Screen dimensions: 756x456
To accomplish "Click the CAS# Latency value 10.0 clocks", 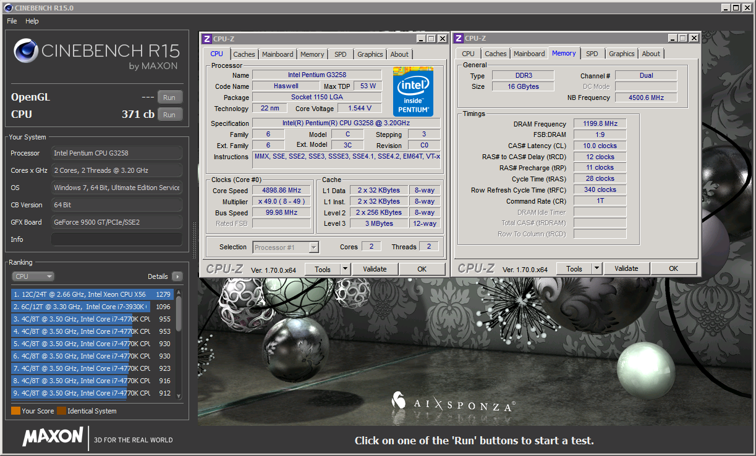I will [x=600, y=146].
